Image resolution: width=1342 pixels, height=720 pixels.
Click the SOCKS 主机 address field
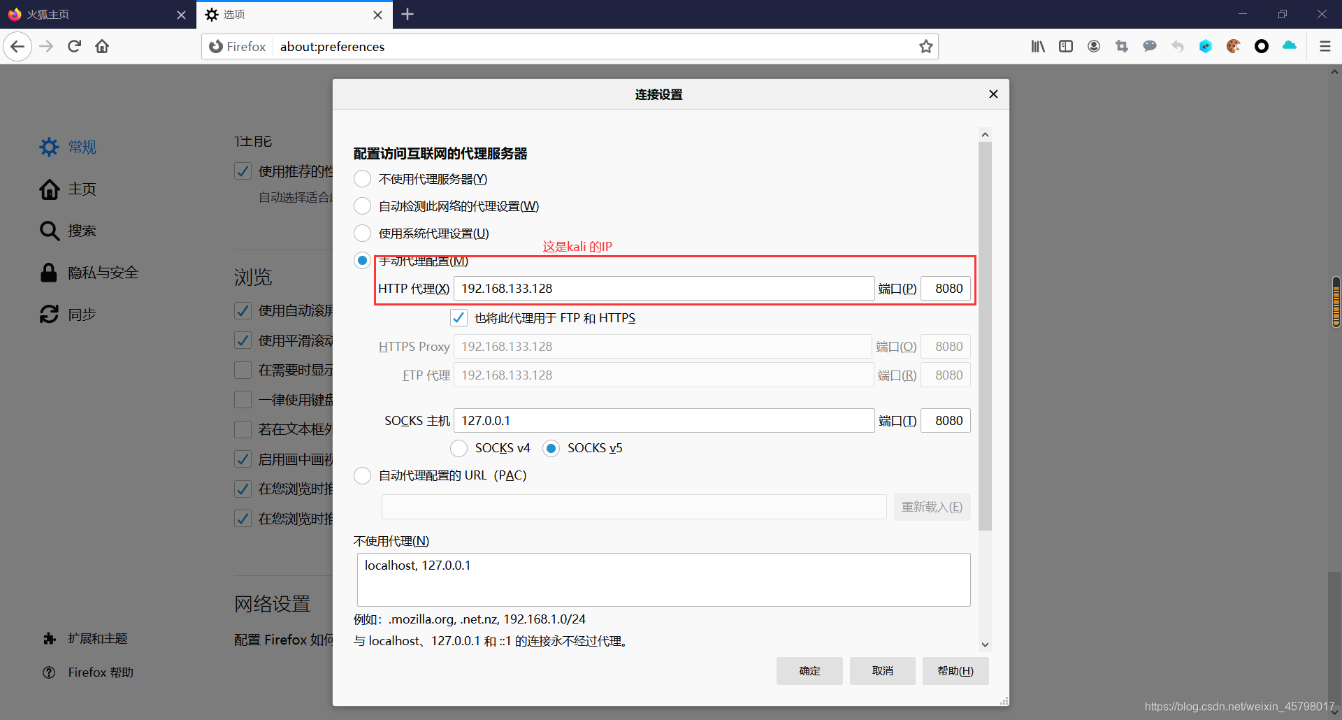(x=664, y=421)
